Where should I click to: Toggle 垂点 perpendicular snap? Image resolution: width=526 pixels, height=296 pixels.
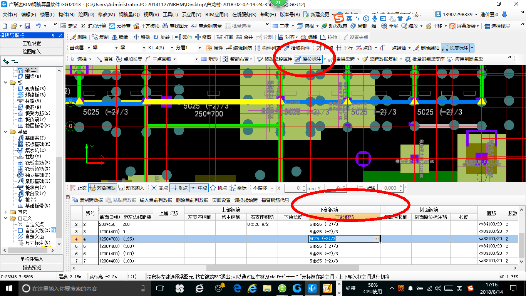pos(179,188)
